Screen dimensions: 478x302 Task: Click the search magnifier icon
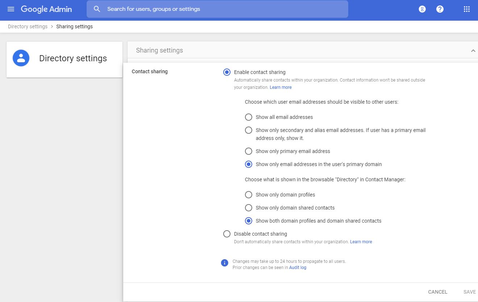[x=97, y=9]
